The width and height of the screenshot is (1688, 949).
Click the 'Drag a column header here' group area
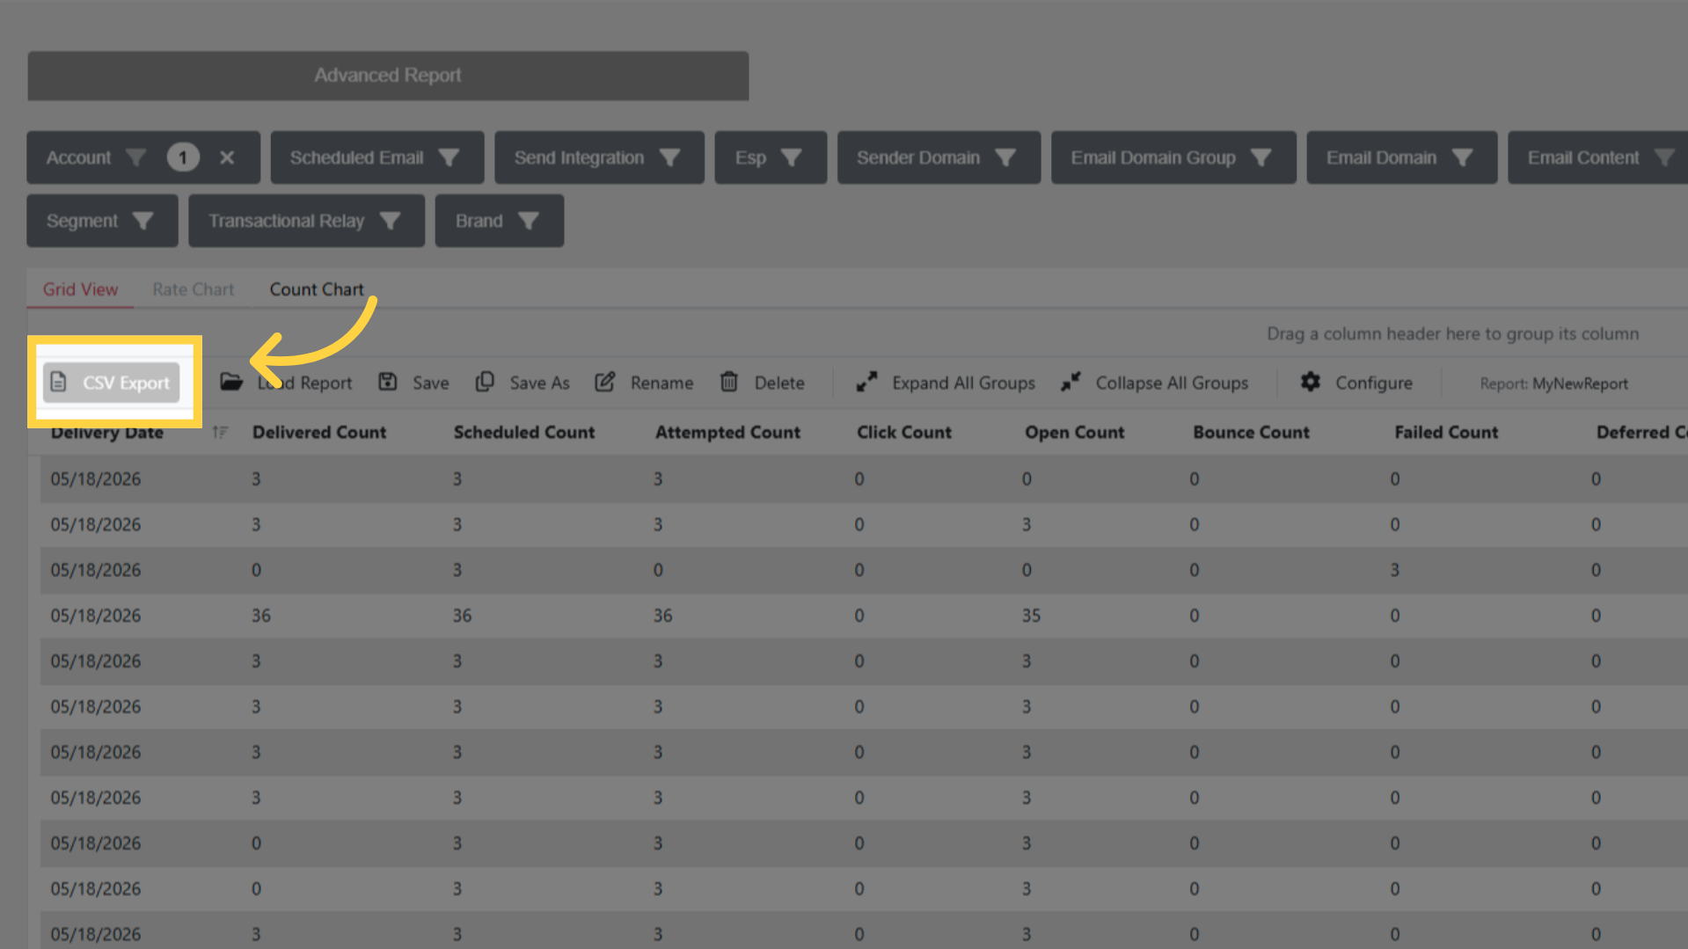[1452, 334]
